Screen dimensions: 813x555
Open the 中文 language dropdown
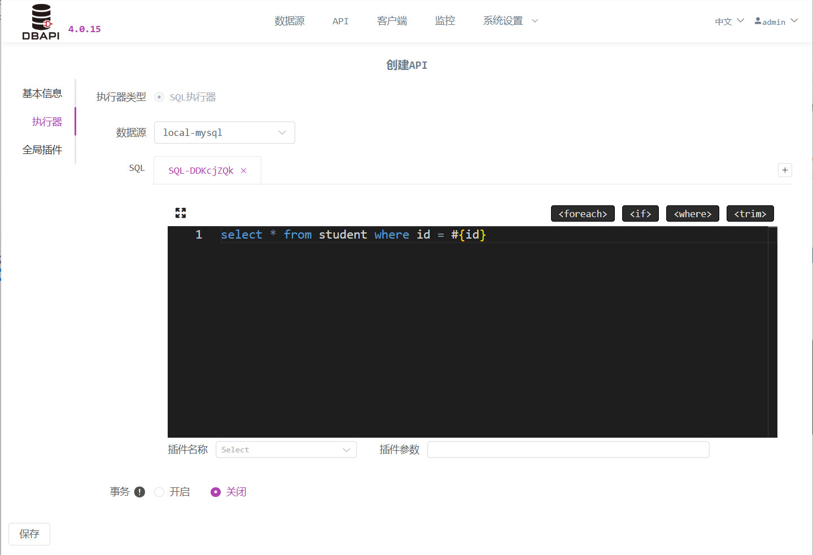(x=728, y=21)
